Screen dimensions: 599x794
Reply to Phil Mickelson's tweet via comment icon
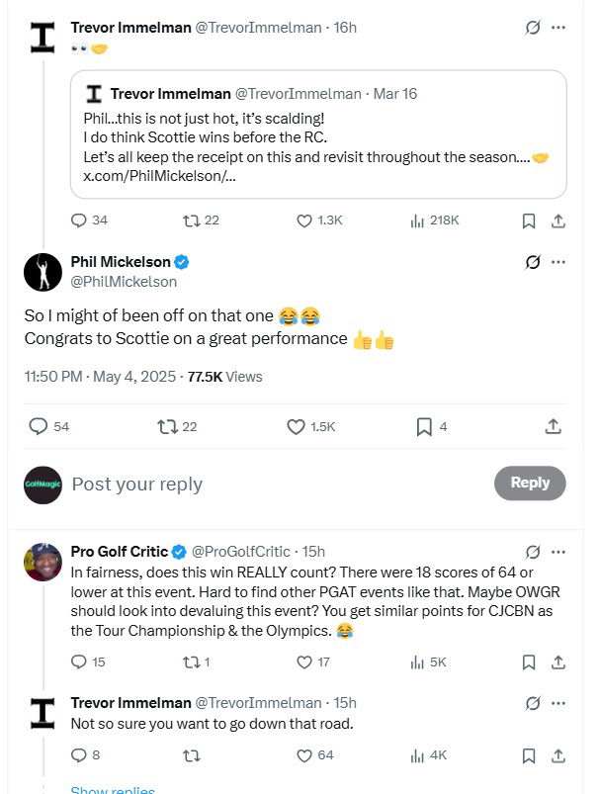[39, 426]
